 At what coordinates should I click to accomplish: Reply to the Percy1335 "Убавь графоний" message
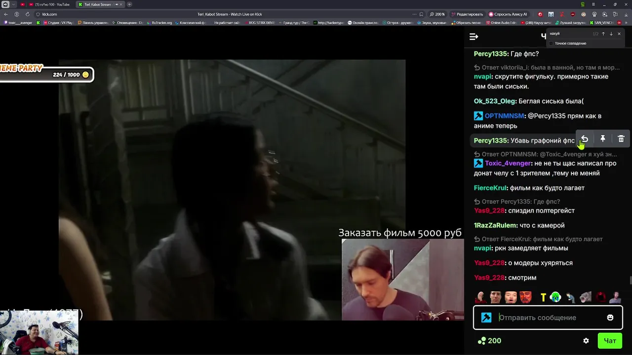click(584, 139)
